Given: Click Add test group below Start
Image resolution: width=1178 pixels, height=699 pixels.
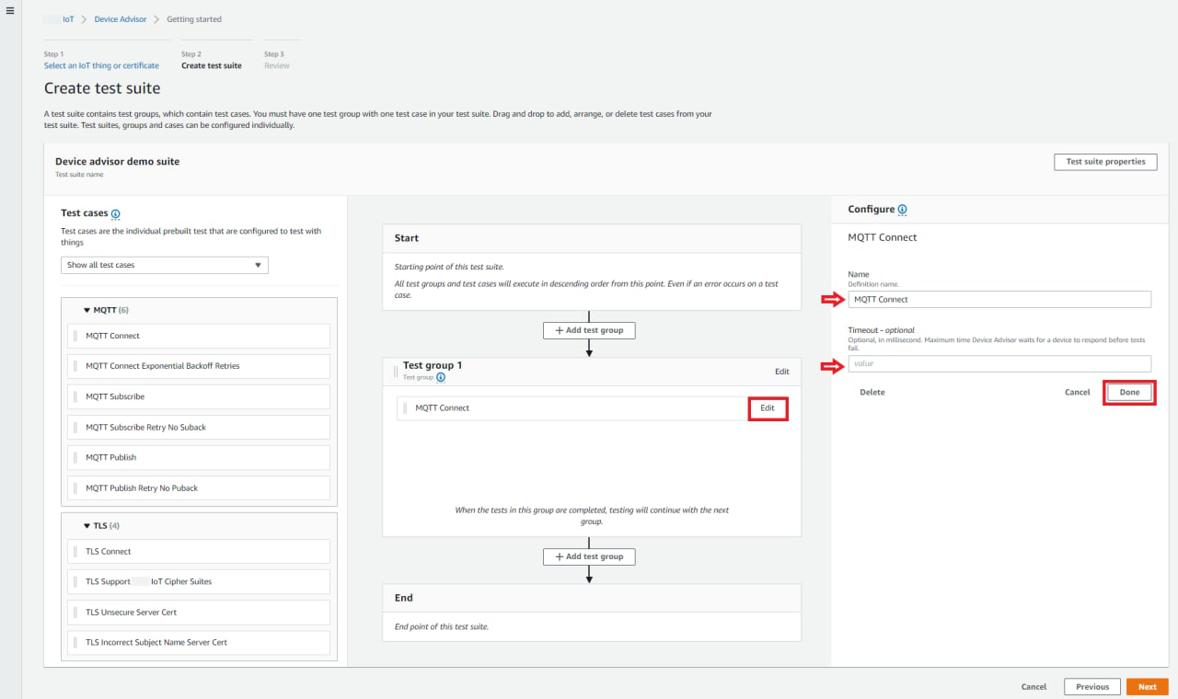Looking at the screenshot, I should click(589, 330).
